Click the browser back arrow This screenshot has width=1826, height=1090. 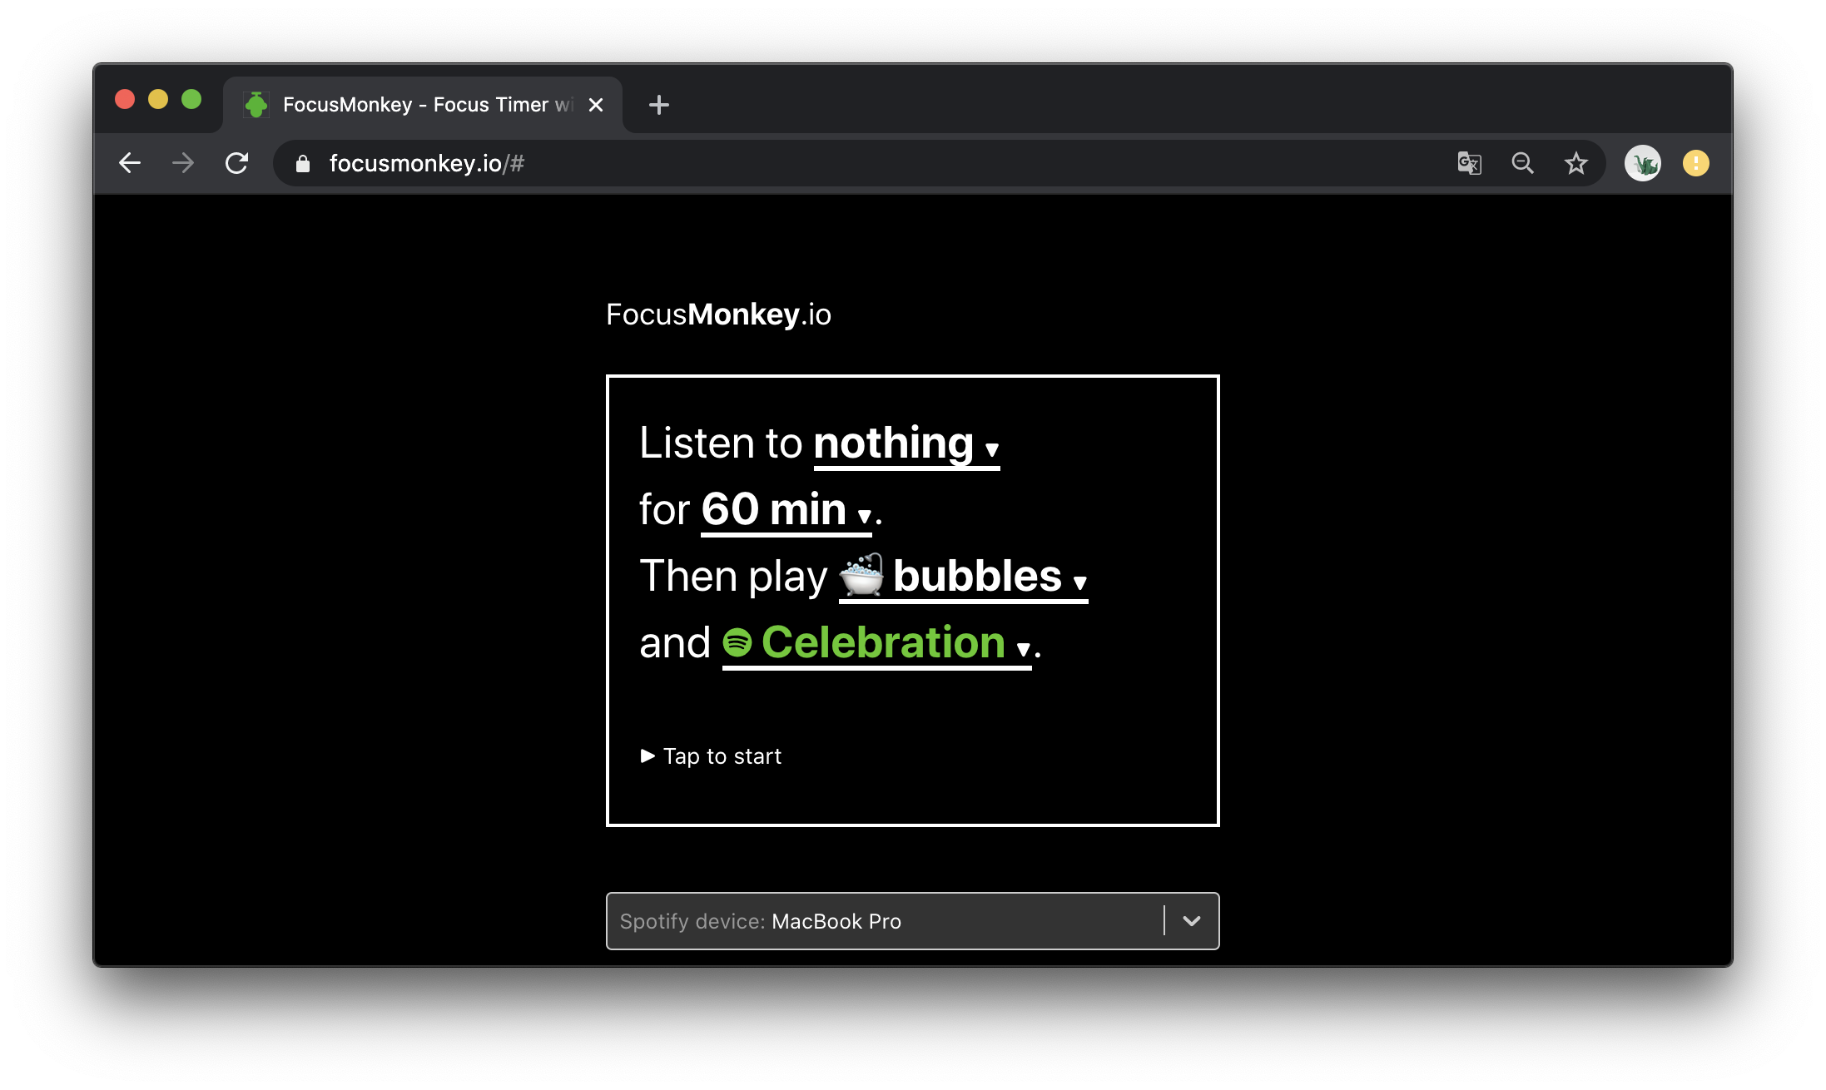tap(130, 163)
